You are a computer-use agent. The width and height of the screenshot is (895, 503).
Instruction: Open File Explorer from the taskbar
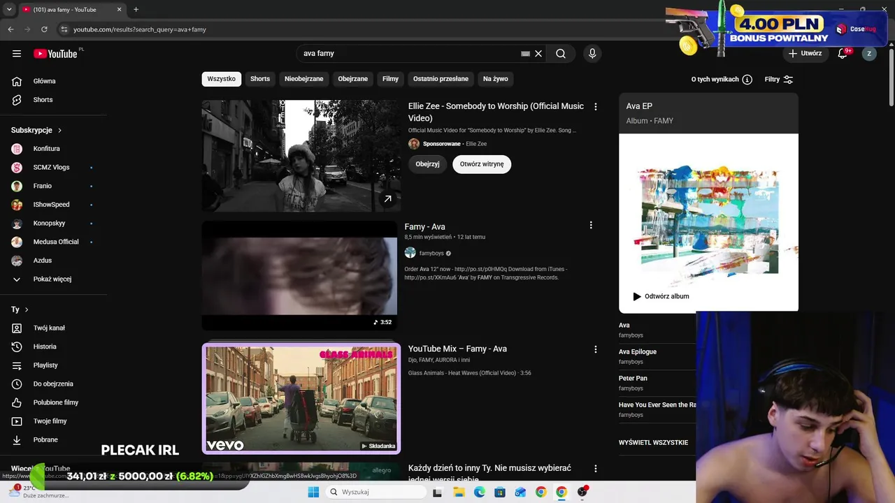(459, 492)
